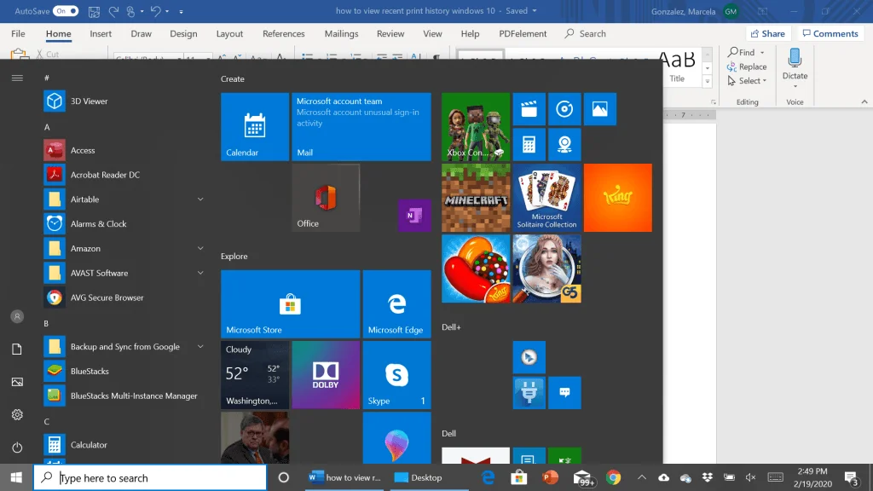The width and height of the screenshot is (873, 491).
Task: Switch to the References tab
Action: [283, 33]
